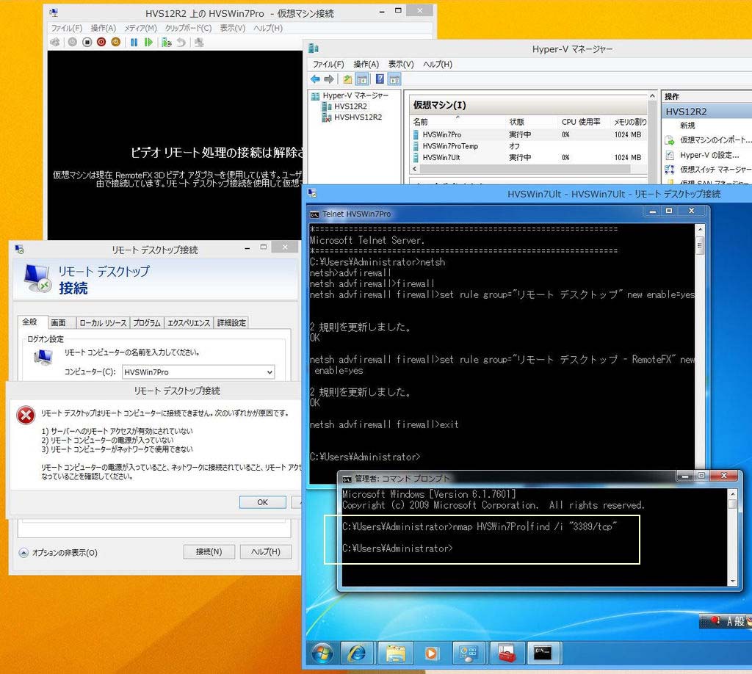
Task: Open ヘルプ(H) menu in Hyper-V Manager
Action: [438, 64]
